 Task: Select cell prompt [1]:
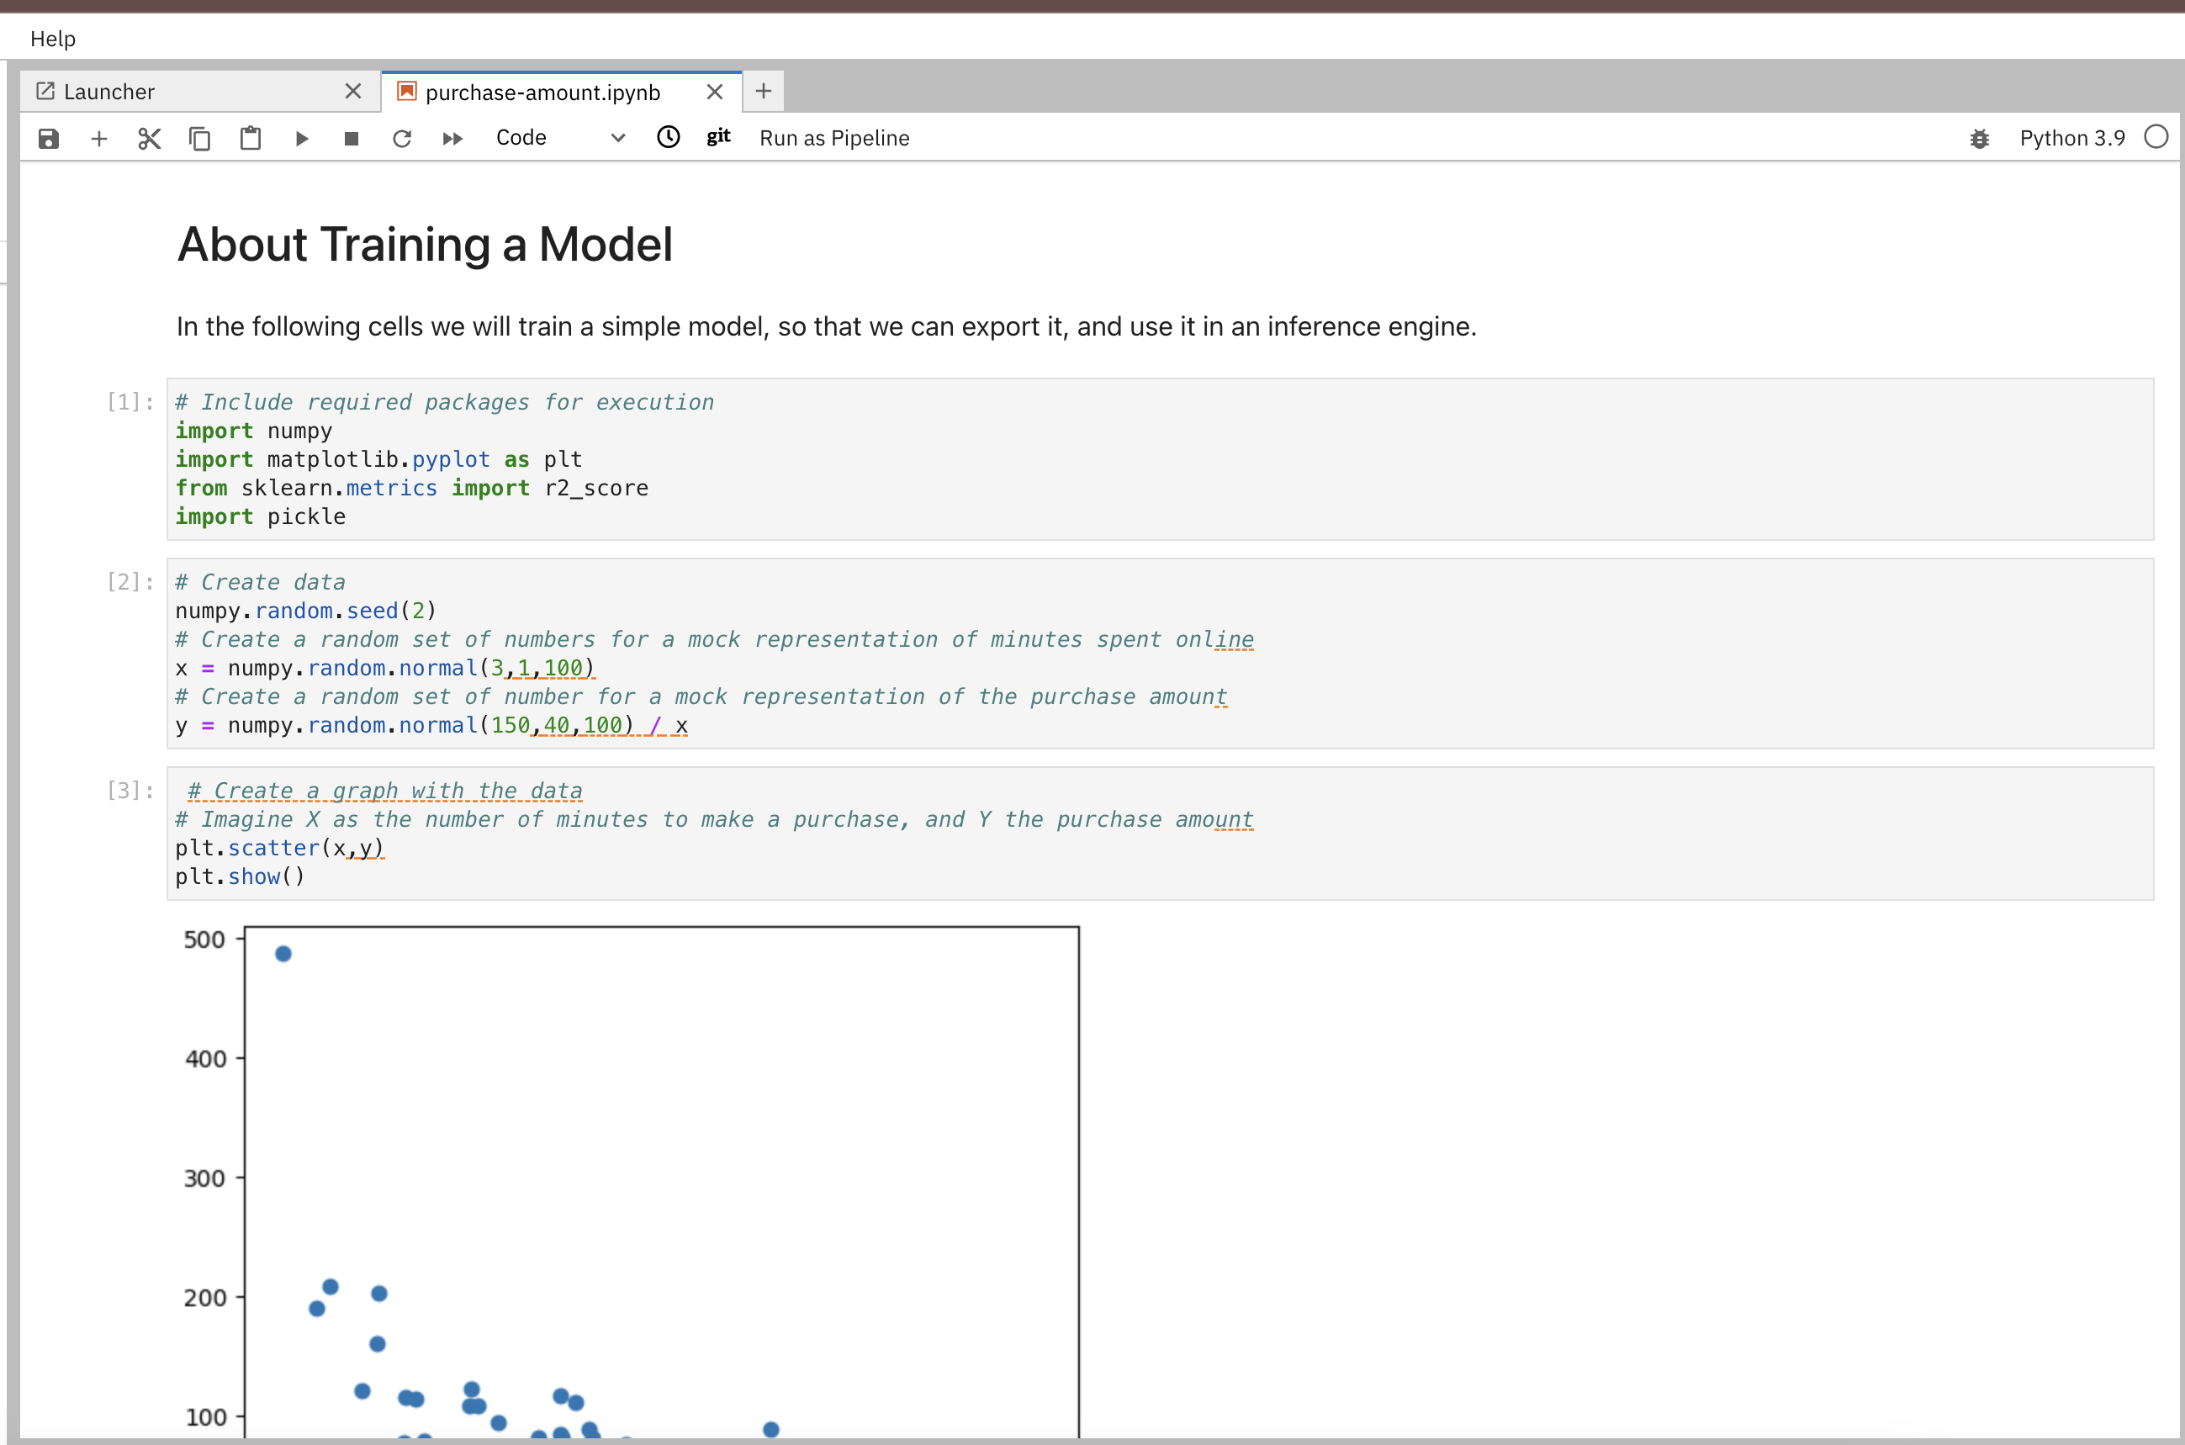click(130, 402)
